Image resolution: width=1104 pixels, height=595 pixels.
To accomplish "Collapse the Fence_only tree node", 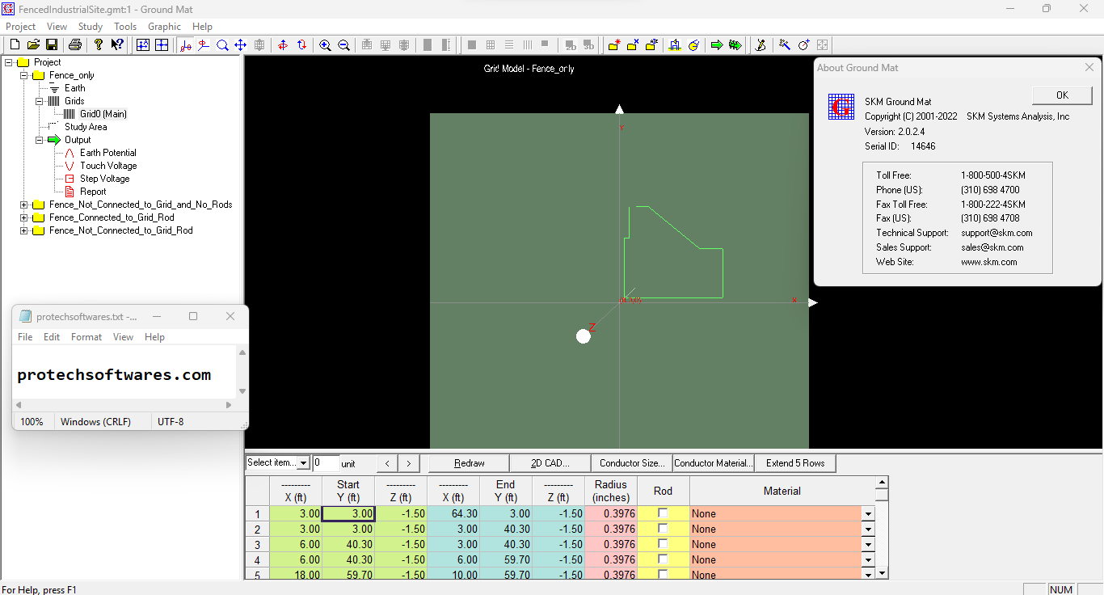I will [x=24, y=75].
